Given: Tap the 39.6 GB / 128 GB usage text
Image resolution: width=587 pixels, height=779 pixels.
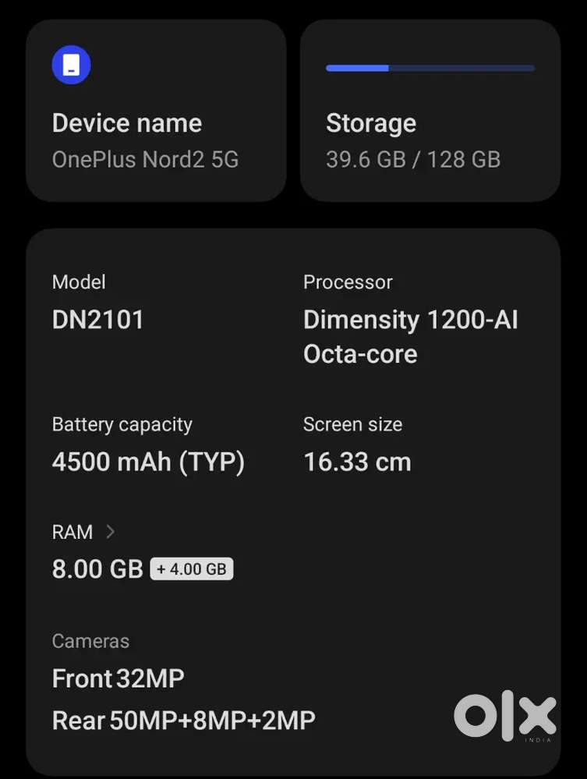Looking at the screenshot, I should pyautogui.click(x=413, y=160).
